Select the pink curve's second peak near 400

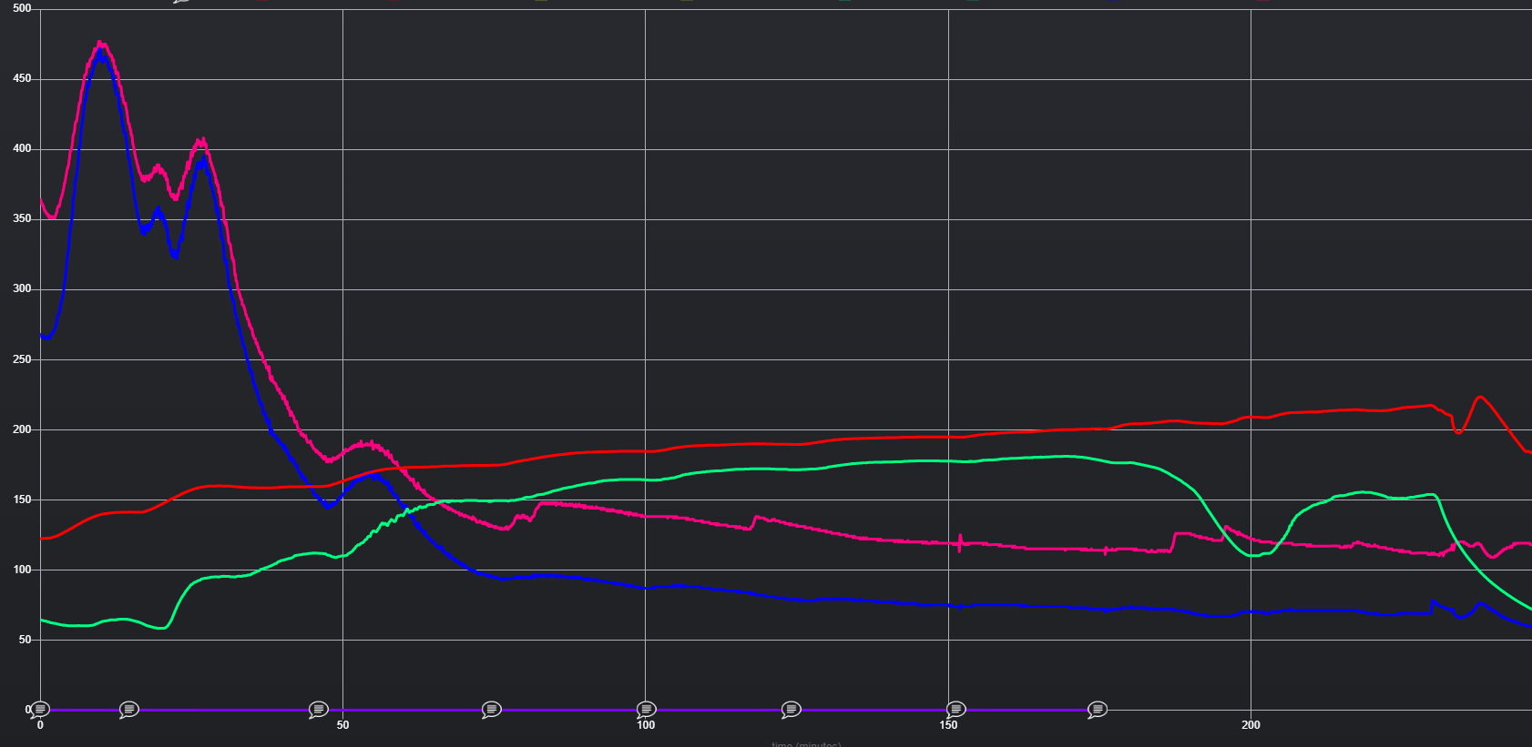click(x=201, y=141)
